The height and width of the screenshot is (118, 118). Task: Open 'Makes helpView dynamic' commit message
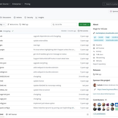coord(54,108)
